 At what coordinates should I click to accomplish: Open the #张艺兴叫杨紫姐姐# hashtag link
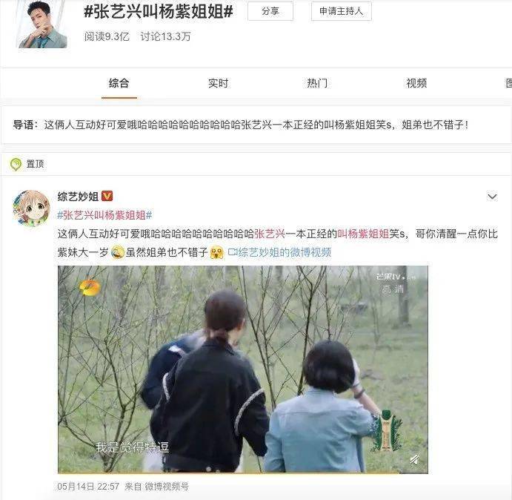(104, 215)
